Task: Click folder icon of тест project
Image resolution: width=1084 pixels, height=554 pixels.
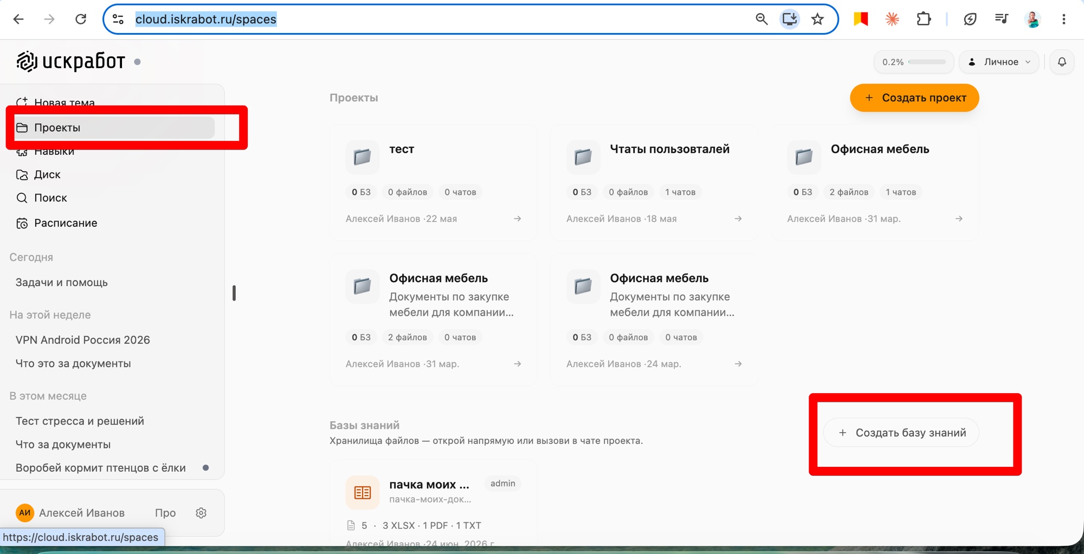Action: (x=362, y=157)
